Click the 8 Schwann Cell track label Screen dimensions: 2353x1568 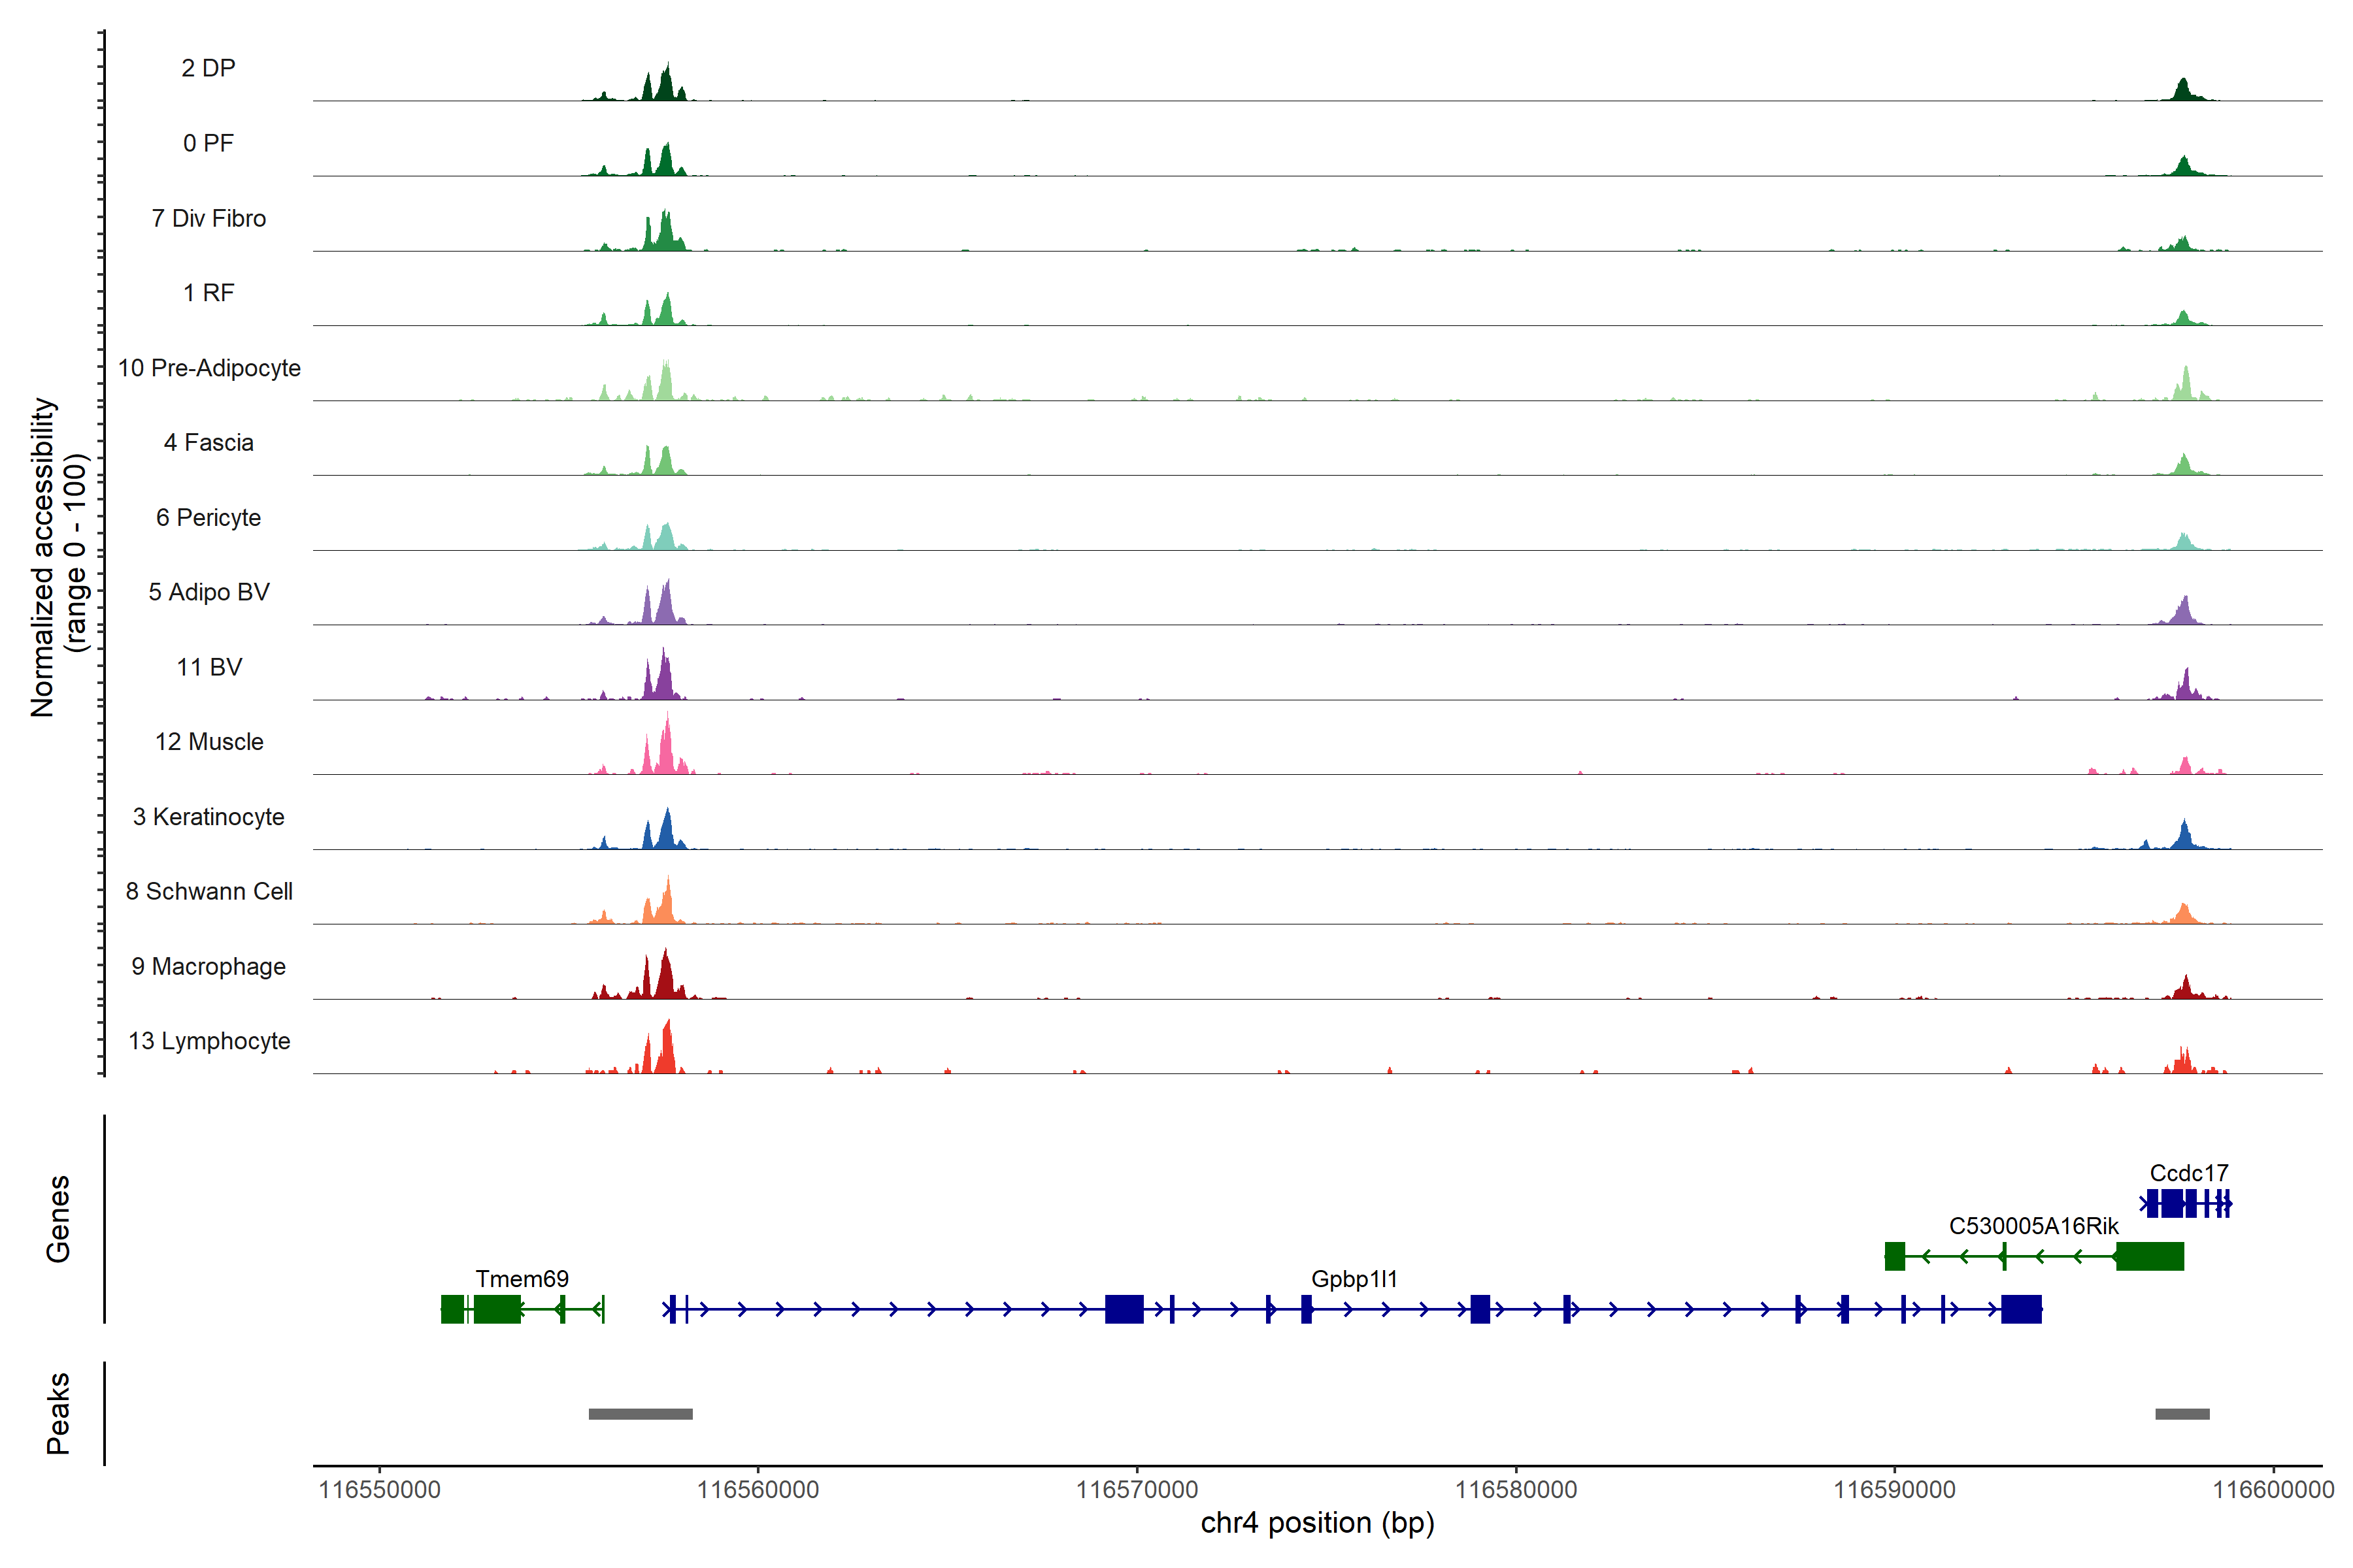point(209,891)
